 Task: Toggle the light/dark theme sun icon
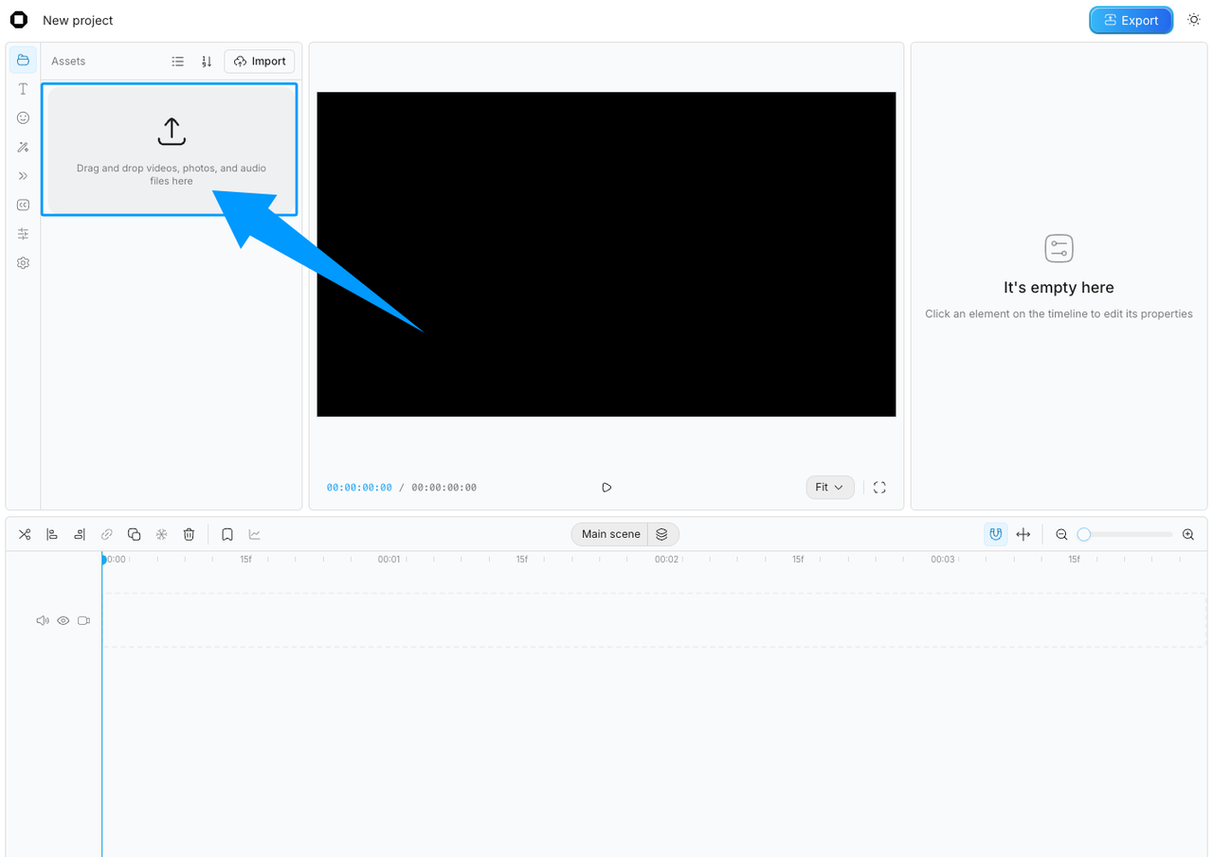tap(1194, 20)
